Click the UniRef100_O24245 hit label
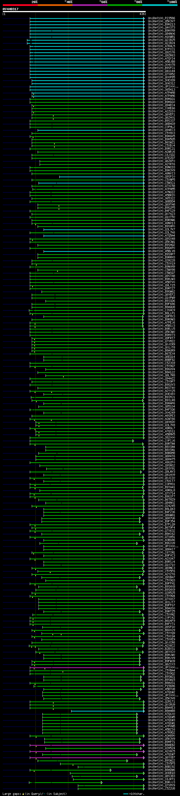 tap(161, 506)
